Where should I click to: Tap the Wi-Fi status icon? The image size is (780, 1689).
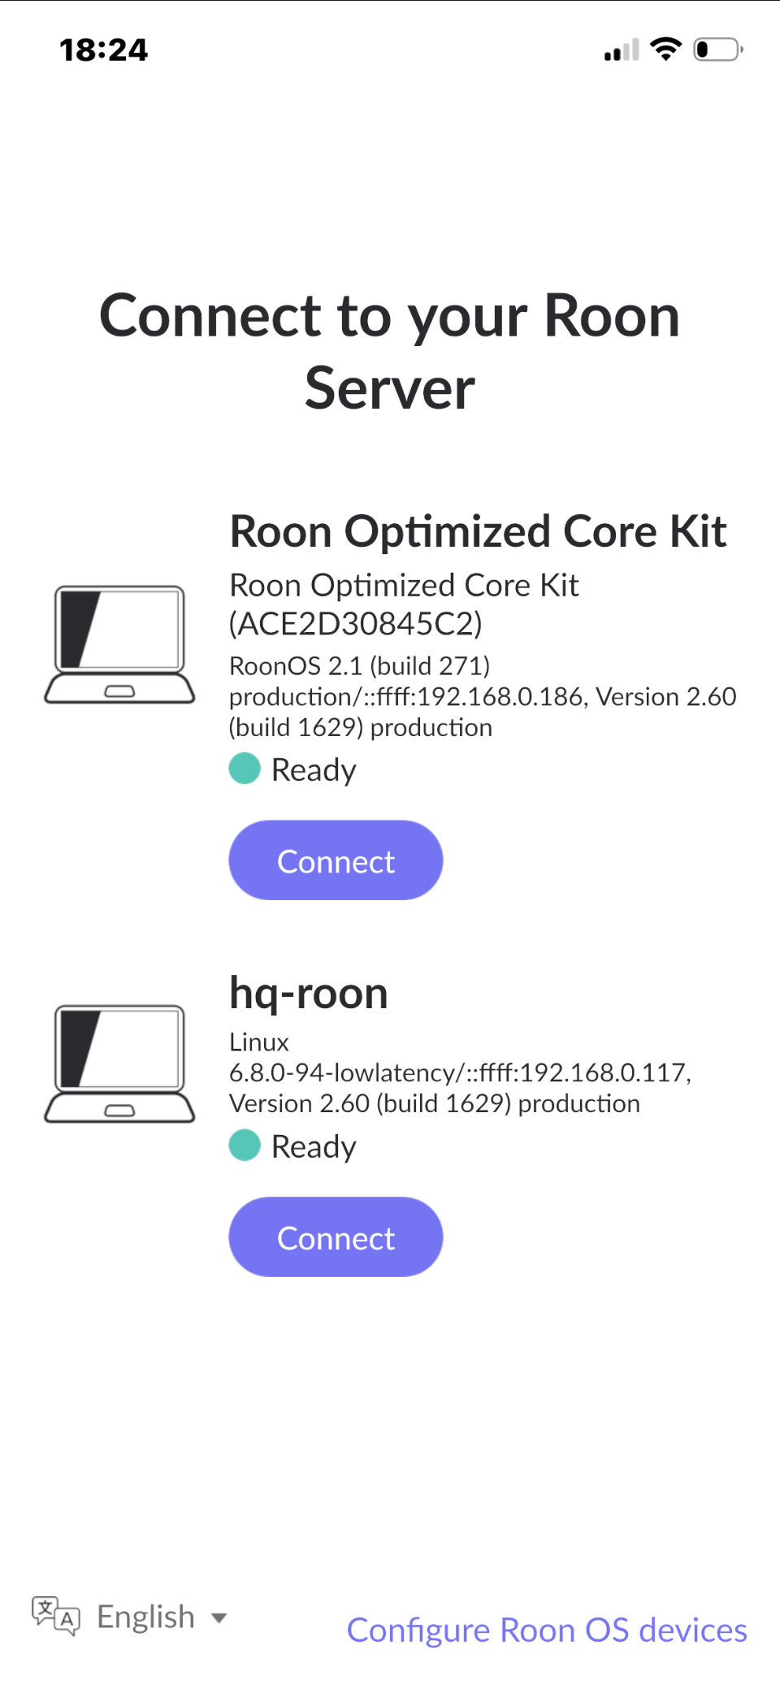tap(666, 50)
